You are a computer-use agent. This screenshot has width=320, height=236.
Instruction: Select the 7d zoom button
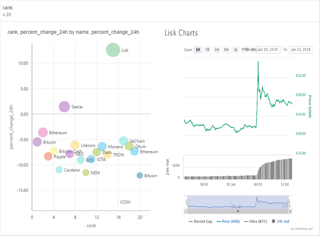coord(207,49)
